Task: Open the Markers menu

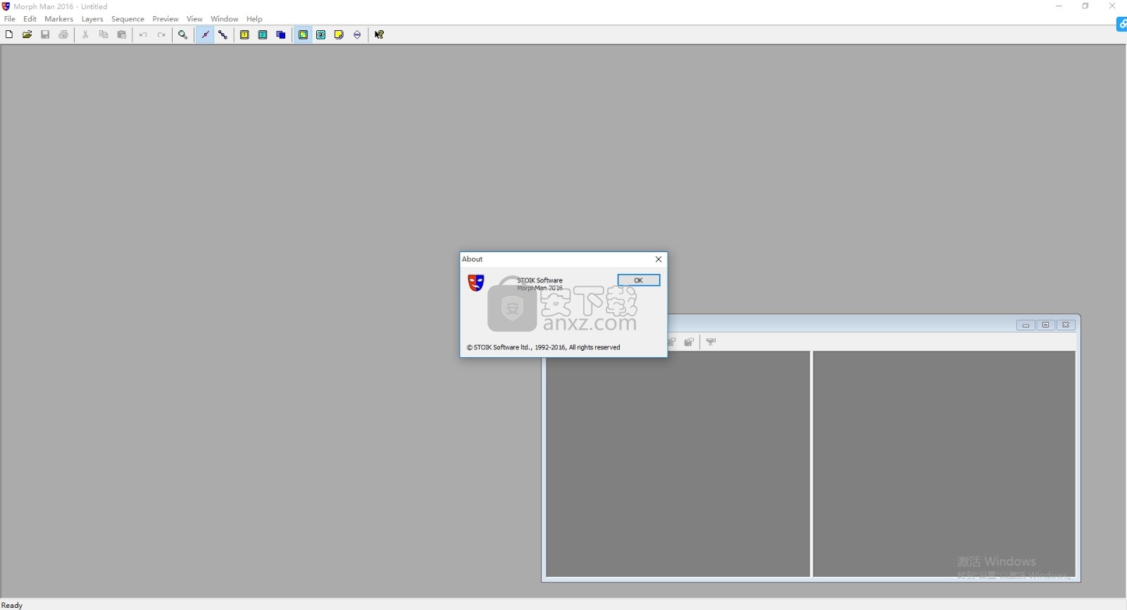Action: tap(59, 19)
